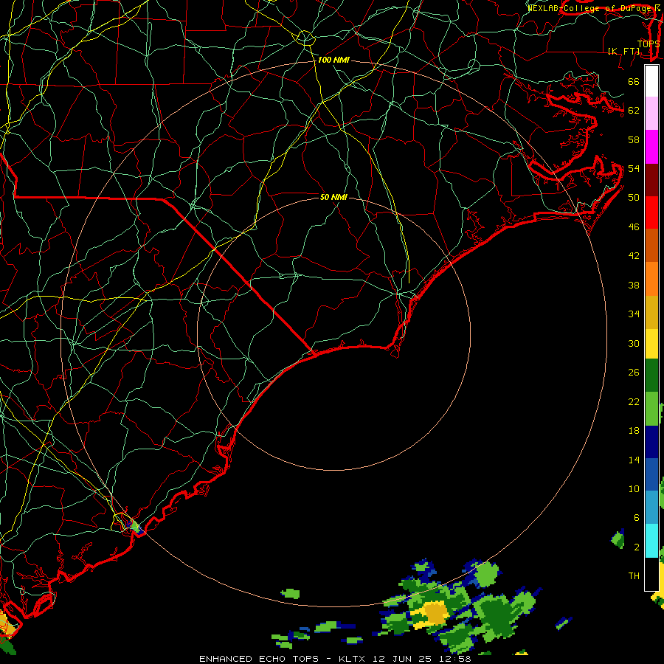
Task: Click the isolated light green echo south of the ring
Action: (x=290, y=593)
